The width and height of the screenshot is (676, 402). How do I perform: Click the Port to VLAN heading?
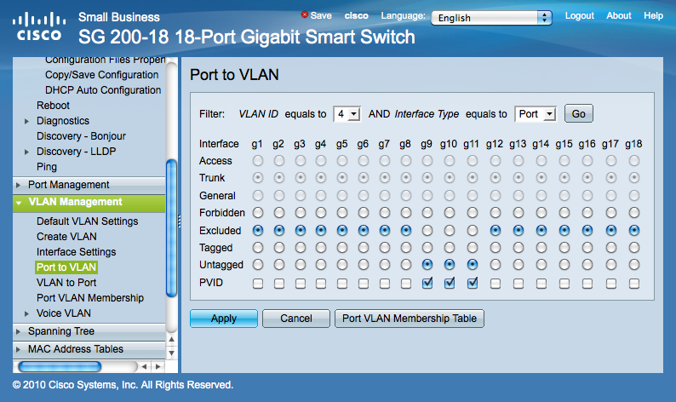(x=234, y=75)
